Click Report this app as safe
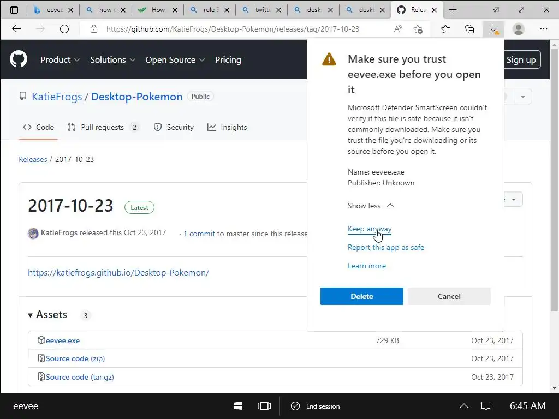Viewport: 559px width, 419px height. point(386,247)
